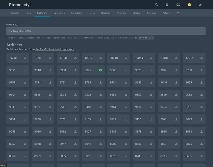213x167 pixels.
Task: Select artifact card 8948
Action: (43, 144)
